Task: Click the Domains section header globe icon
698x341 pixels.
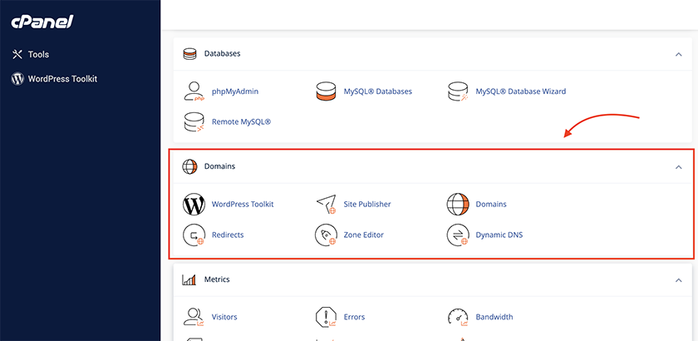Action: tap(189, 166)
